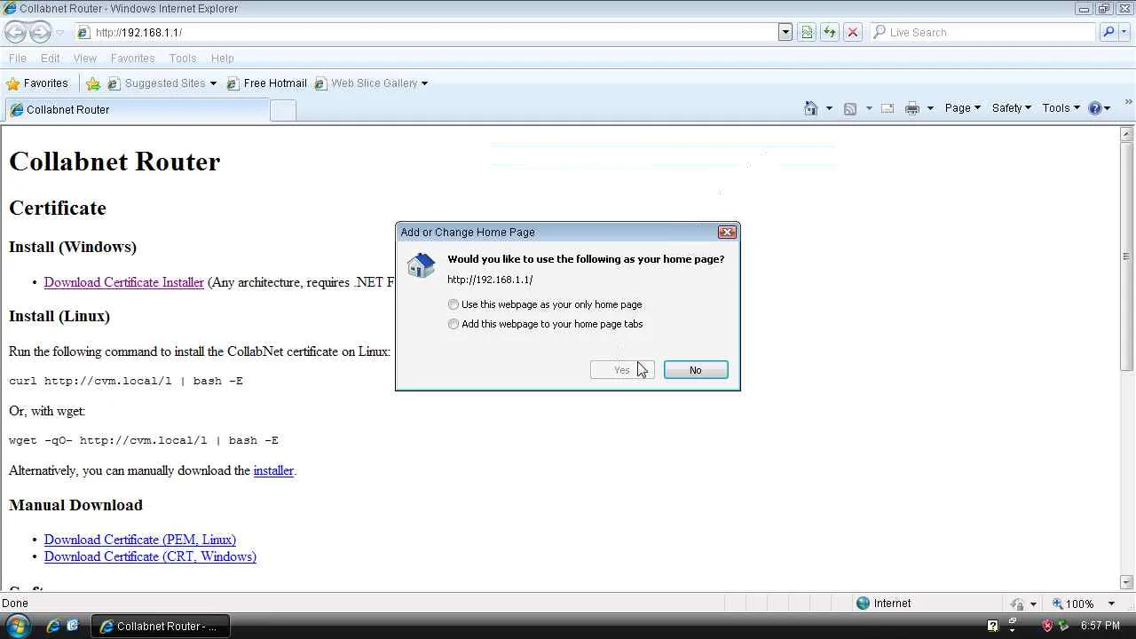This screenshot has width=1136, height=639.
Task: Click No in the home page dialog
Action: [x=696, y=370]
